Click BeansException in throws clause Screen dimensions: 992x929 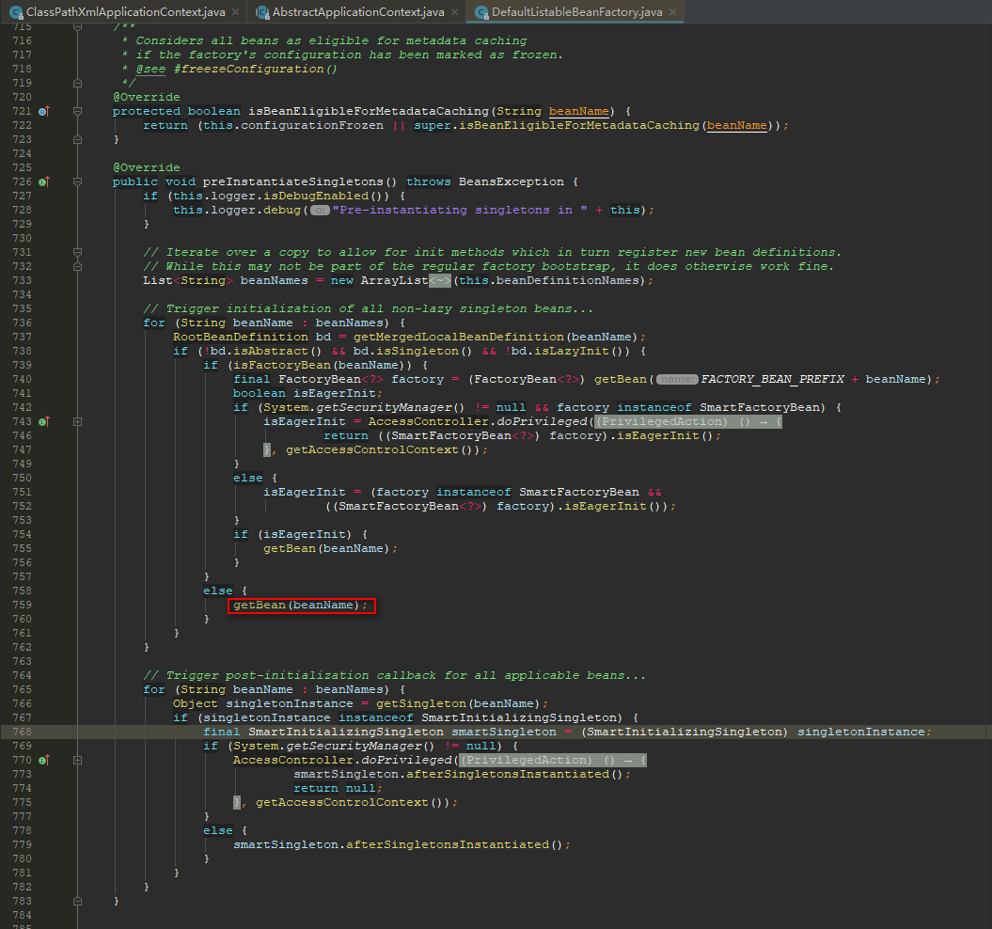pos(512,181)
